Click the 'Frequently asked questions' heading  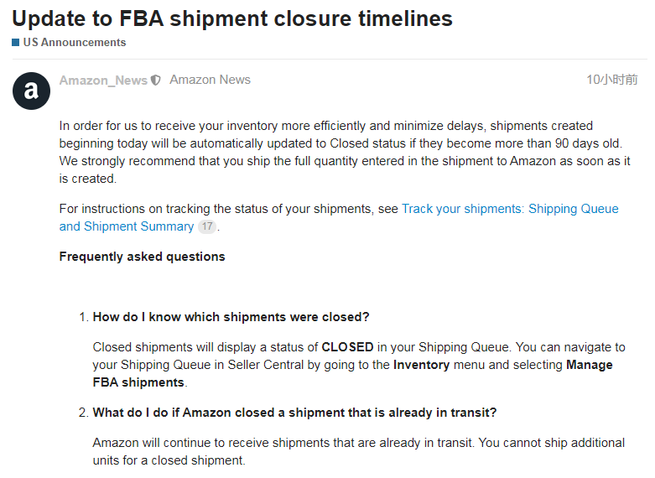click(142, 256)
